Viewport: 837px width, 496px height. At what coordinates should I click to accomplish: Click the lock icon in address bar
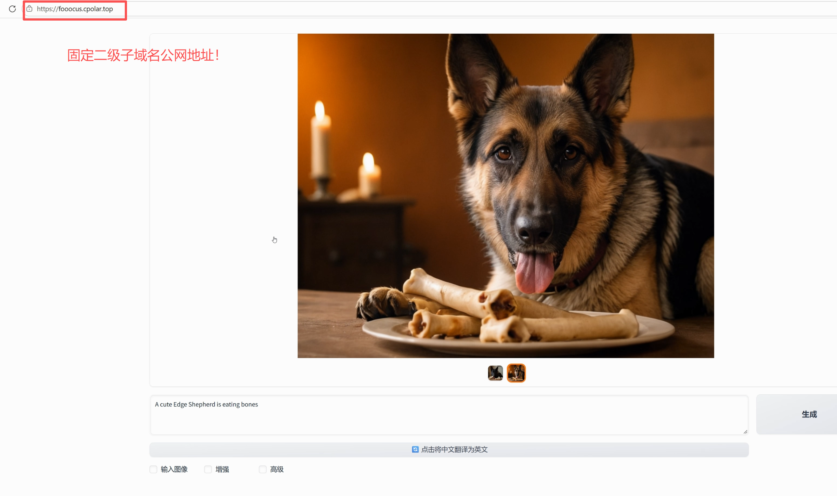pyautogui.click(x=30, y=9)
